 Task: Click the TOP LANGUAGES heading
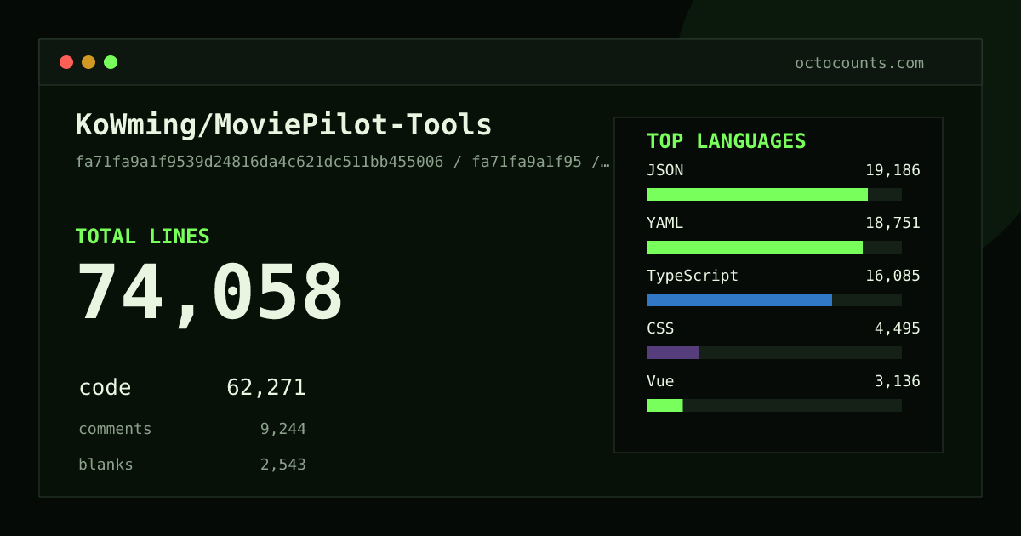726,141
